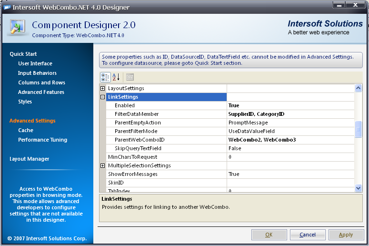Viewport: 369px width, 246px height.
Task: Click the Apply button
Action: click(x=346, y=235)
